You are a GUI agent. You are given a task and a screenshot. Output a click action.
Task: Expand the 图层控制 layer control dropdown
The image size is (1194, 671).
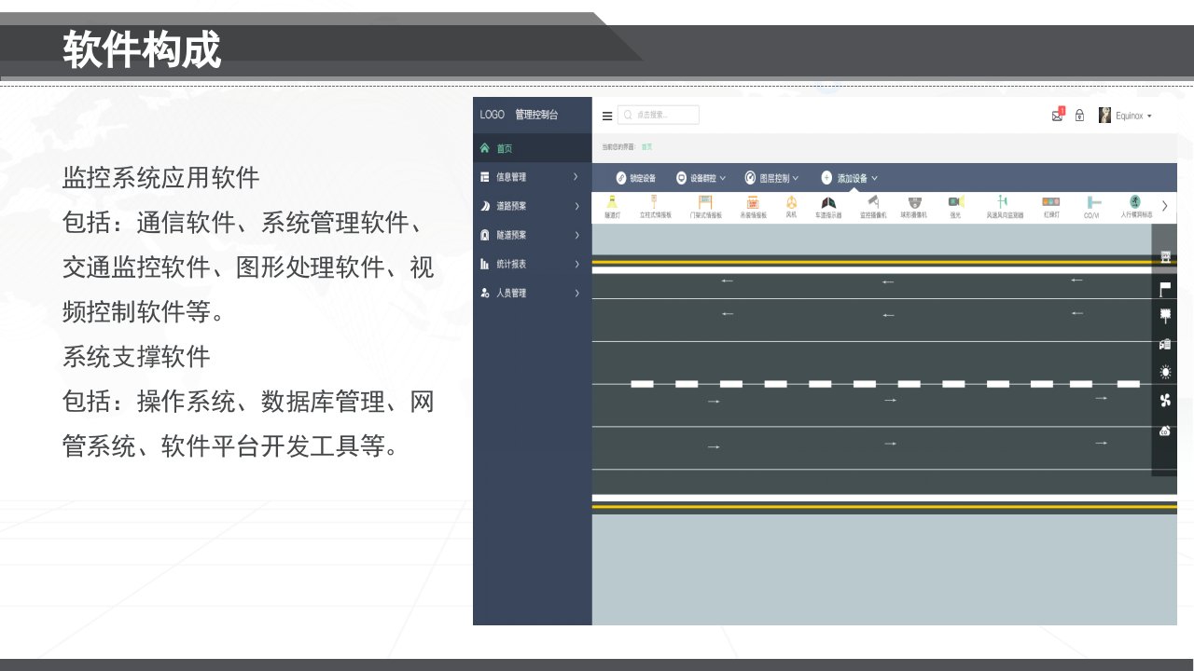pyautogui.click(x=771, y=178)
